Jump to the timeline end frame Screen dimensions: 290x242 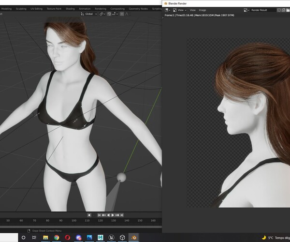pyautogui.click(x=122, y=215)
